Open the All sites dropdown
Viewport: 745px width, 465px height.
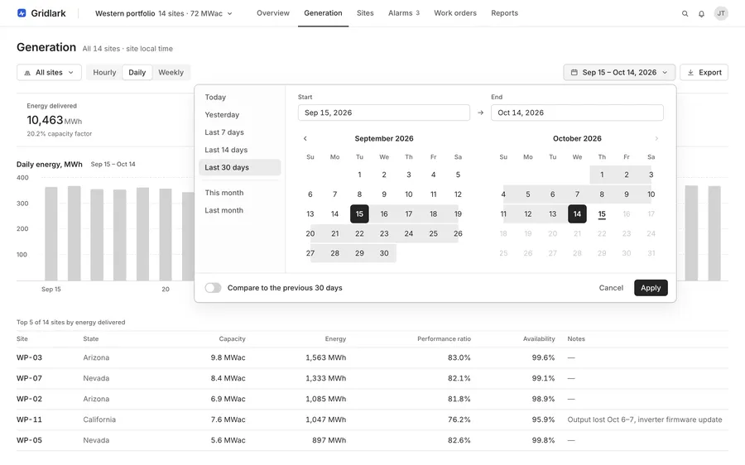[x=49, y=72]
